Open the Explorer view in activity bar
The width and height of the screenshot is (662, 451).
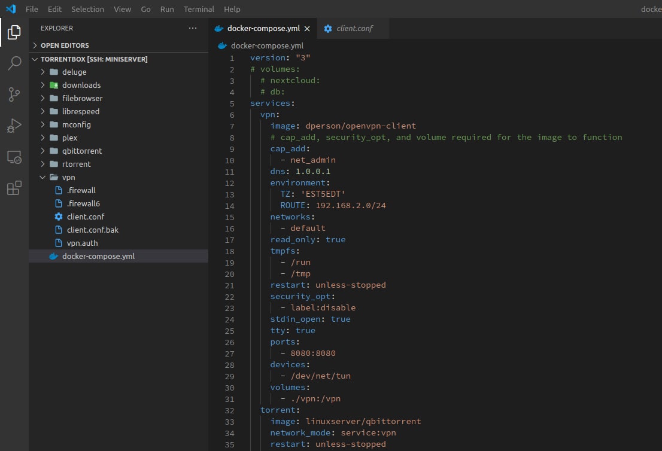point(14,32)
